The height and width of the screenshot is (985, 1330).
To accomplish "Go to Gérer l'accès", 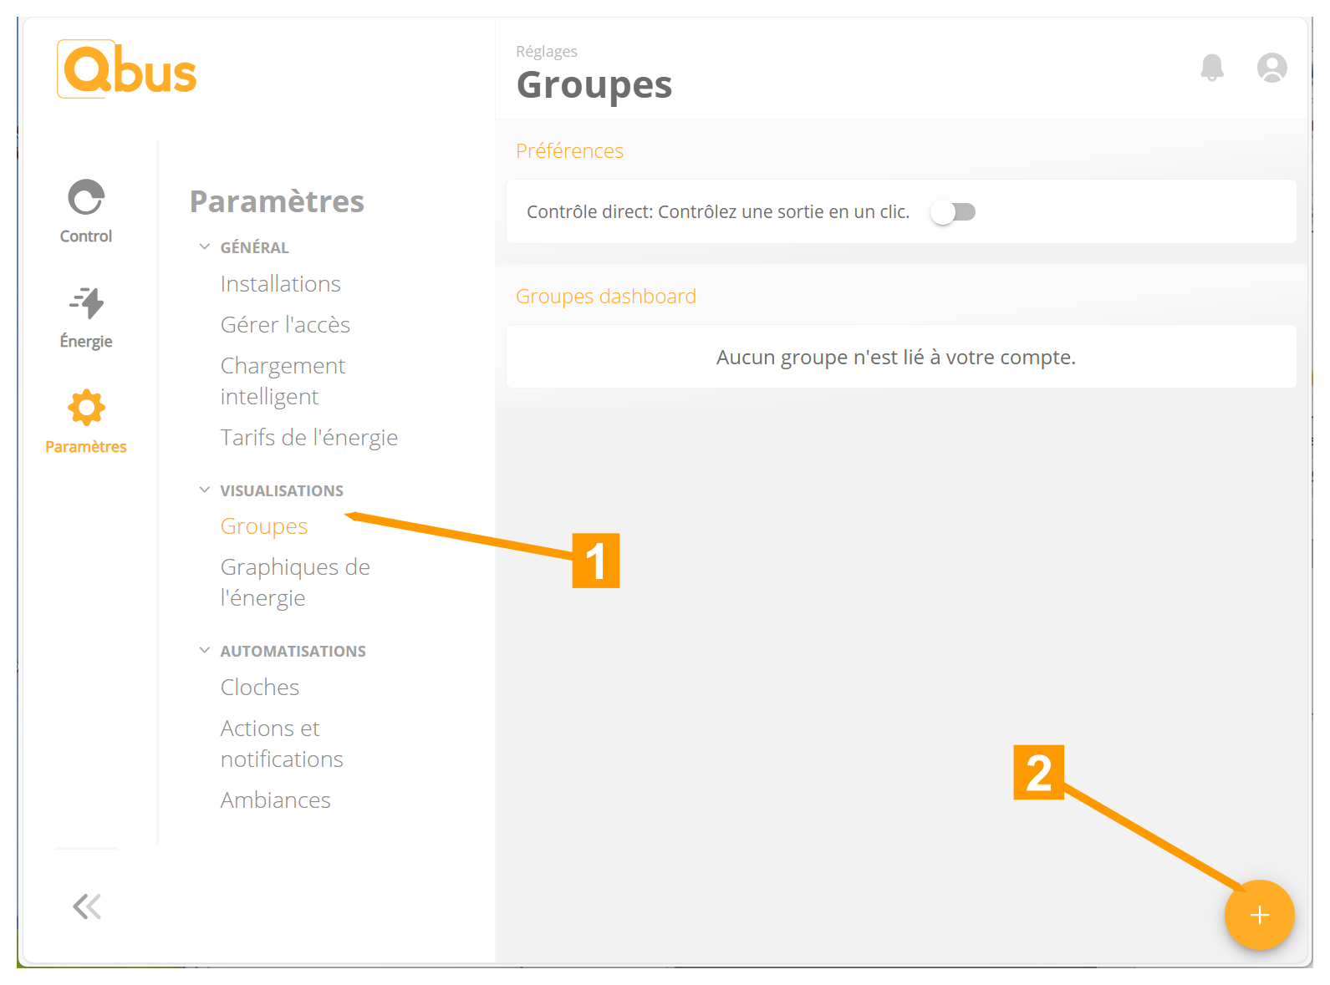I will [285, 325].
